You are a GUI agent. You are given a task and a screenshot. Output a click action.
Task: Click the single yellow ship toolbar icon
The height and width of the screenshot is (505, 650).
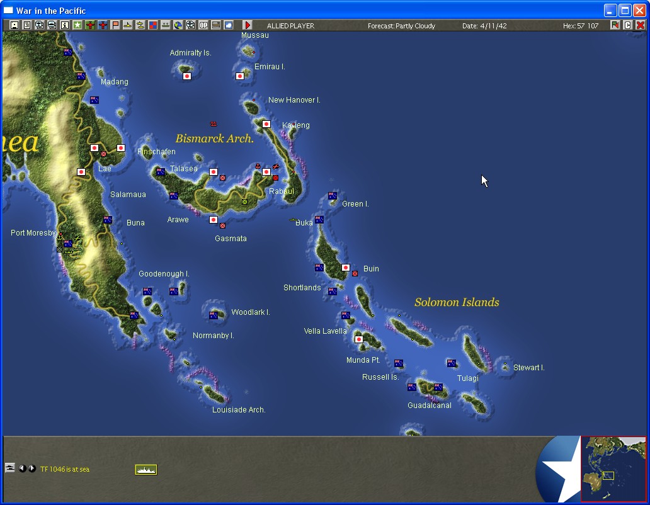click(x=128, y=25)
